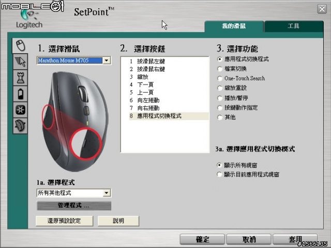Confirm with the 確定 button
Viewport: 331px width, 248px height.
coord(202,239)
